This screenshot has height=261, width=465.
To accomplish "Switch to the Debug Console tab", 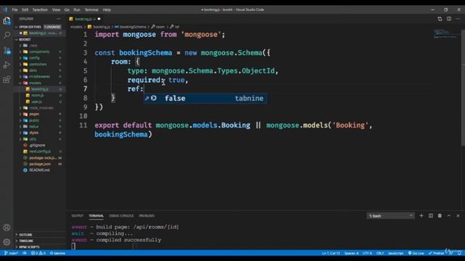I will 121,216.
